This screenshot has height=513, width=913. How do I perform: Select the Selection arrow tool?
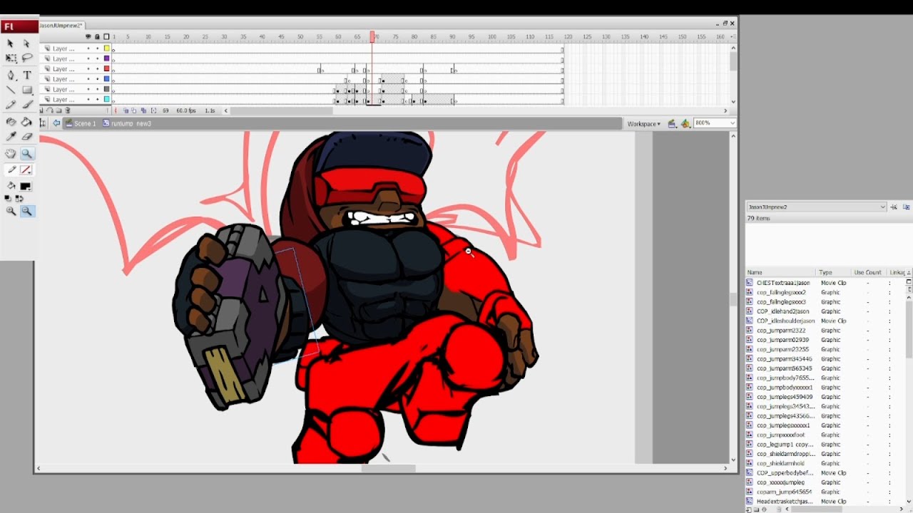pos(11,43)
